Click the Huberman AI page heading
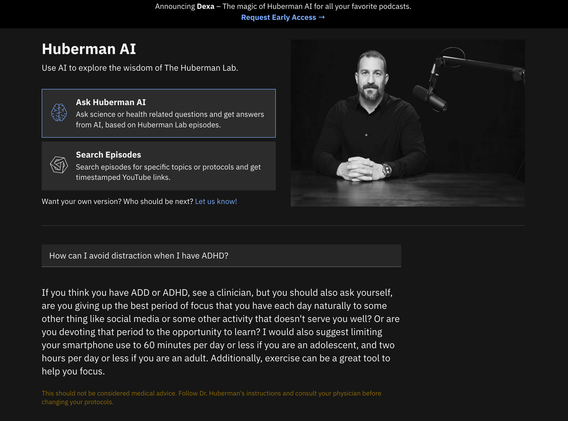The width and height of the screenshot is (568, 421). [89, 49]
